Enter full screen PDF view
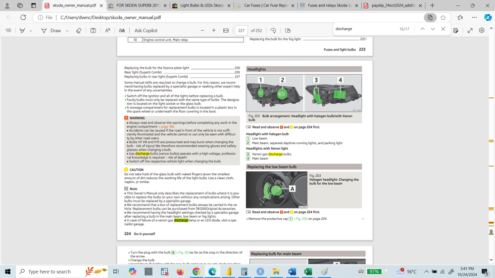Screen dimensions: 495x278 [470, 31]
